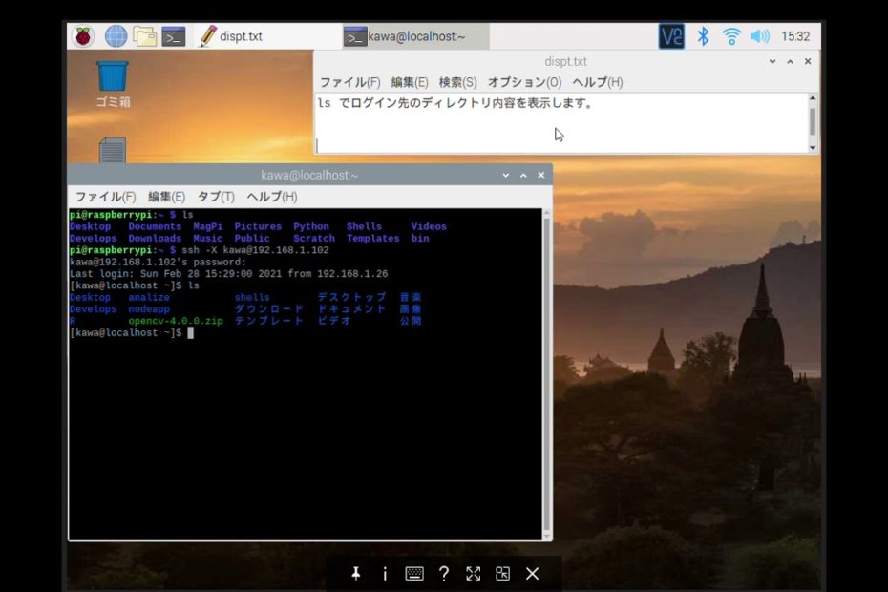Screen dimensions: 888x592
Task: Open ファイル(F) menu in the terminal
Action: [105, 197]
